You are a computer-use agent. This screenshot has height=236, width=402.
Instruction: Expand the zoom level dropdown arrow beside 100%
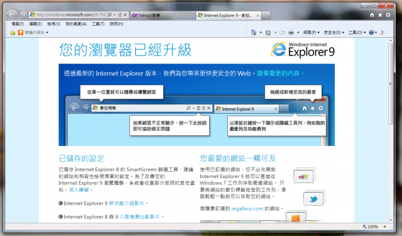click(x=384, y=227)
